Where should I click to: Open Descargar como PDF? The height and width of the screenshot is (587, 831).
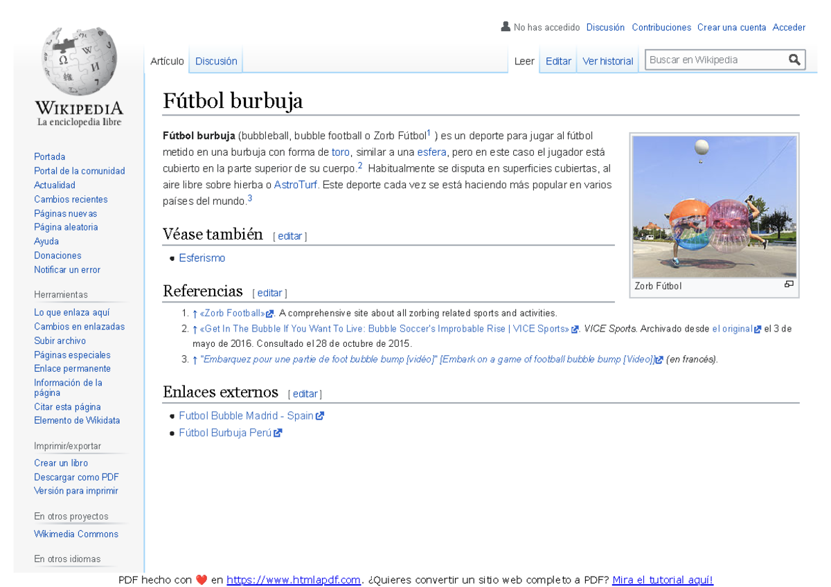click(x=76, y=477)
